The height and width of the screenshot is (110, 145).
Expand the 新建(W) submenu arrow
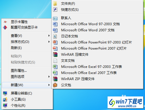coord(49,85)
